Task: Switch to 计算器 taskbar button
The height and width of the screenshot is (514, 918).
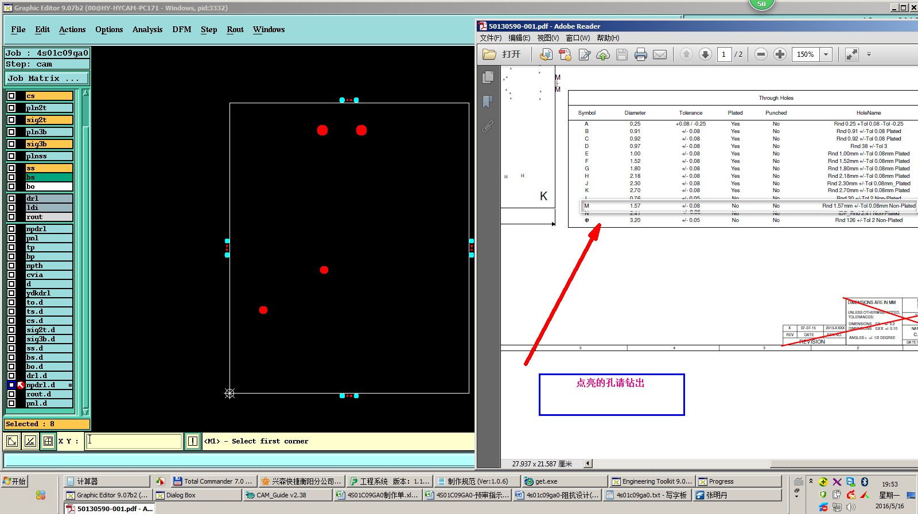Action: 107,481
